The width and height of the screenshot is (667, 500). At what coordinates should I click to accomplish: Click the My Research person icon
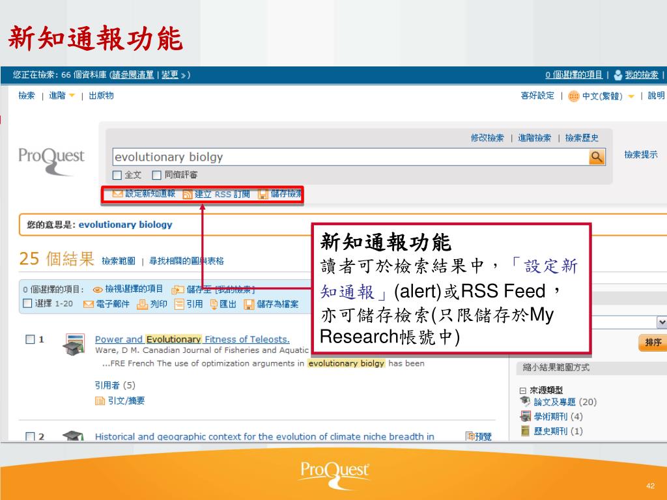[x=617, y=76]
